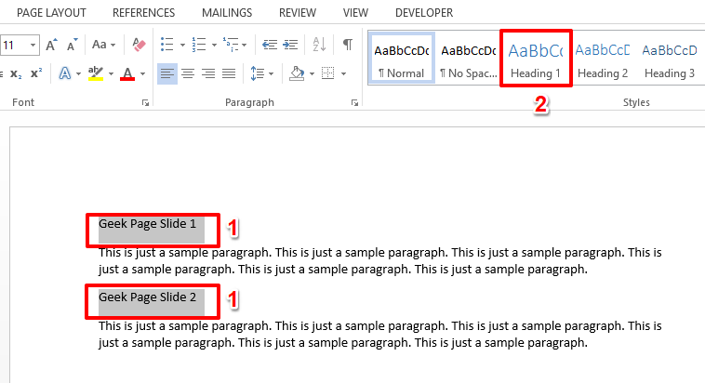The height and width of the screenshot is (383, 705).
Task: Click the 'Geek Page Slide 2' heading text
Action: (148, 297)
